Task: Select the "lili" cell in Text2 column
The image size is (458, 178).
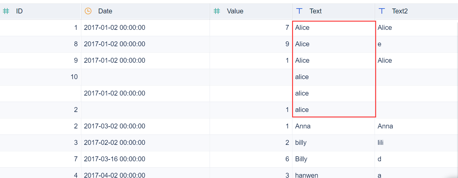Action: coord(380,143)
